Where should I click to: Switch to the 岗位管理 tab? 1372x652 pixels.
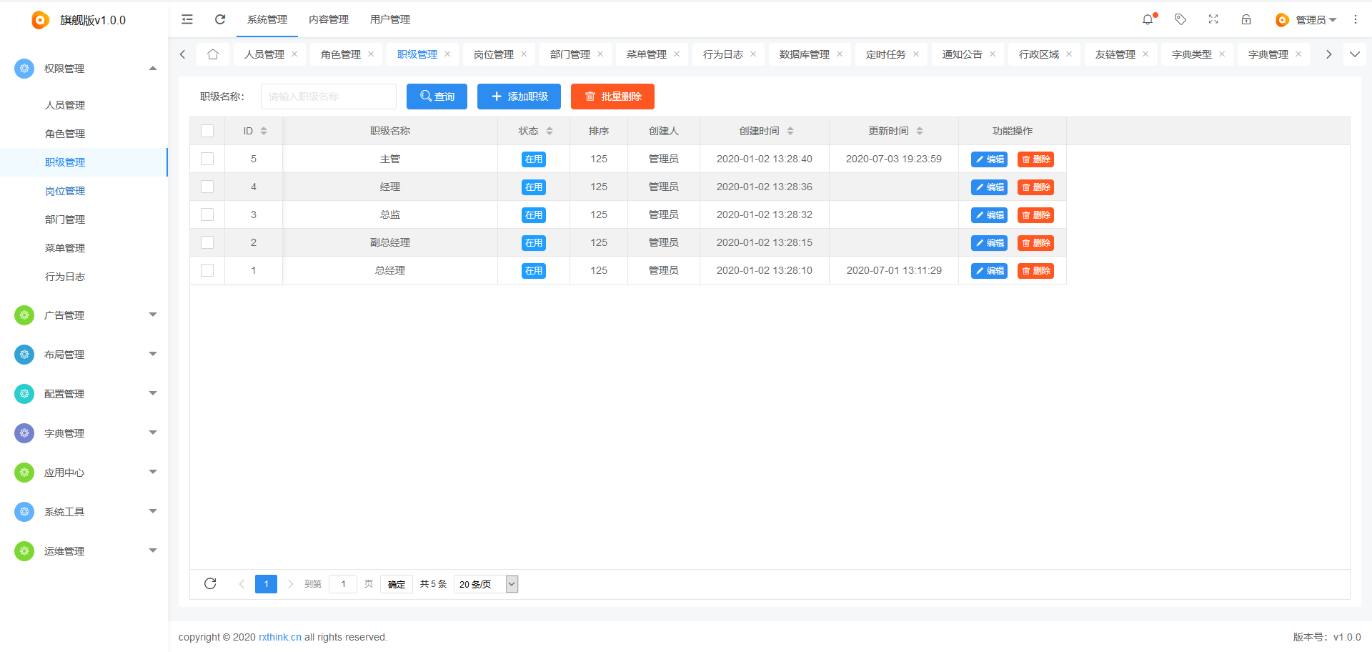tap(494, 54)
